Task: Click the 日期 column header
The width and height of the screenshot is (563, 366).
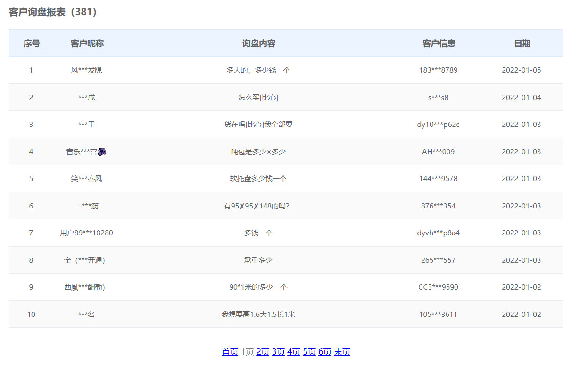Action: tap(522, 43)
